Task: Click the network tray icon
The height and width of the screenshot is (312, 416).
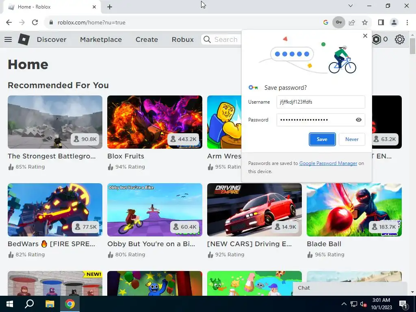Action: point(354,304)
